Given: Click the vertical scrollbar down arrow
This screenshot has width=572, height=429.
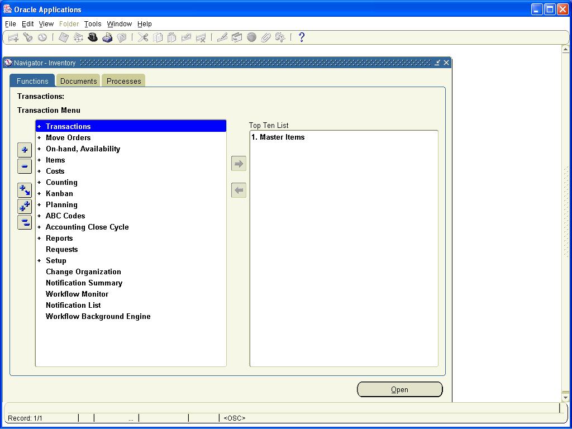Looking at the screenshot, I should tap(565, 397).
